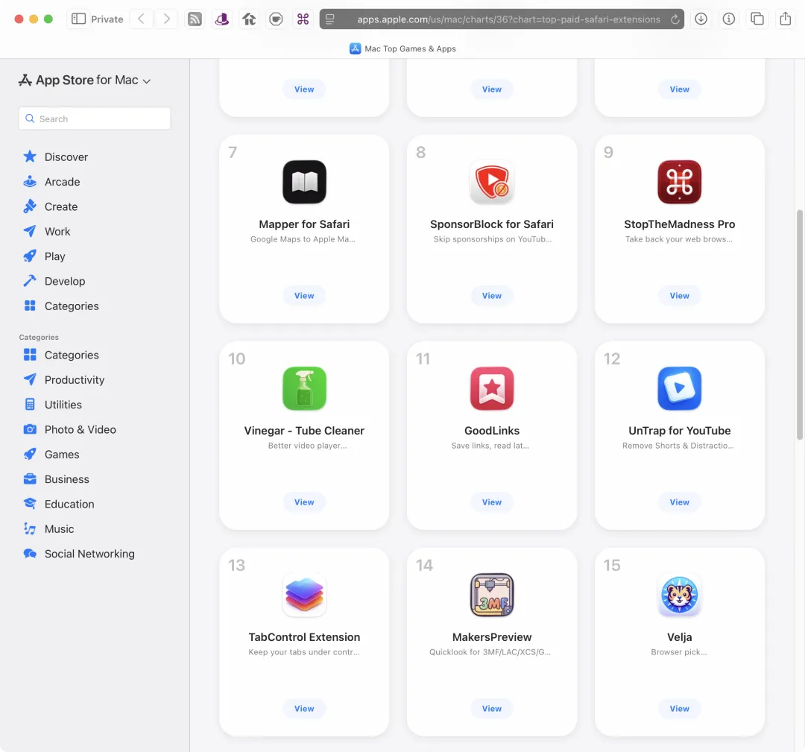Click the page reader icon in address bar

pyautogui.click(x=330, y=19)
